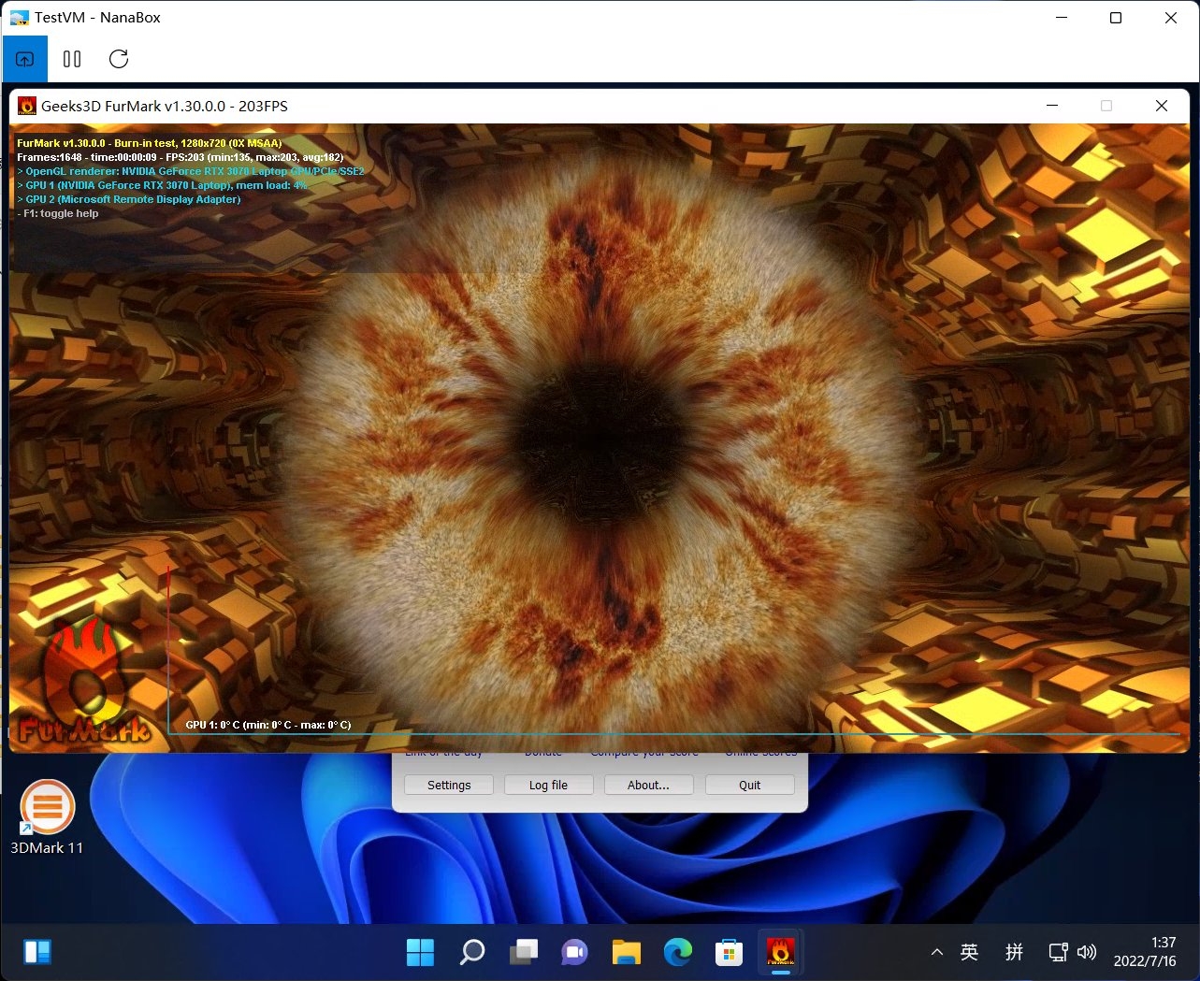Pause the virtual machine in NanaBox toolbar

(72, 59)
